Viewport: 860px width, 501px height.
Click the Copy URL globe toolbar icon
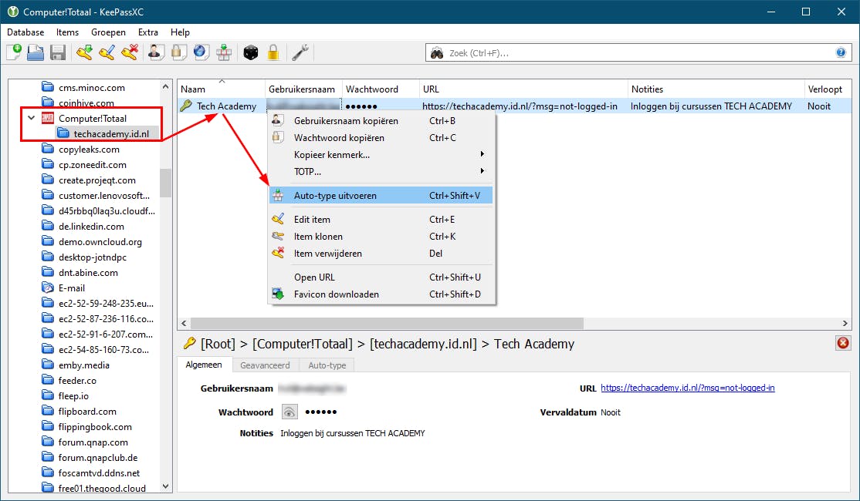click(201, 52)
